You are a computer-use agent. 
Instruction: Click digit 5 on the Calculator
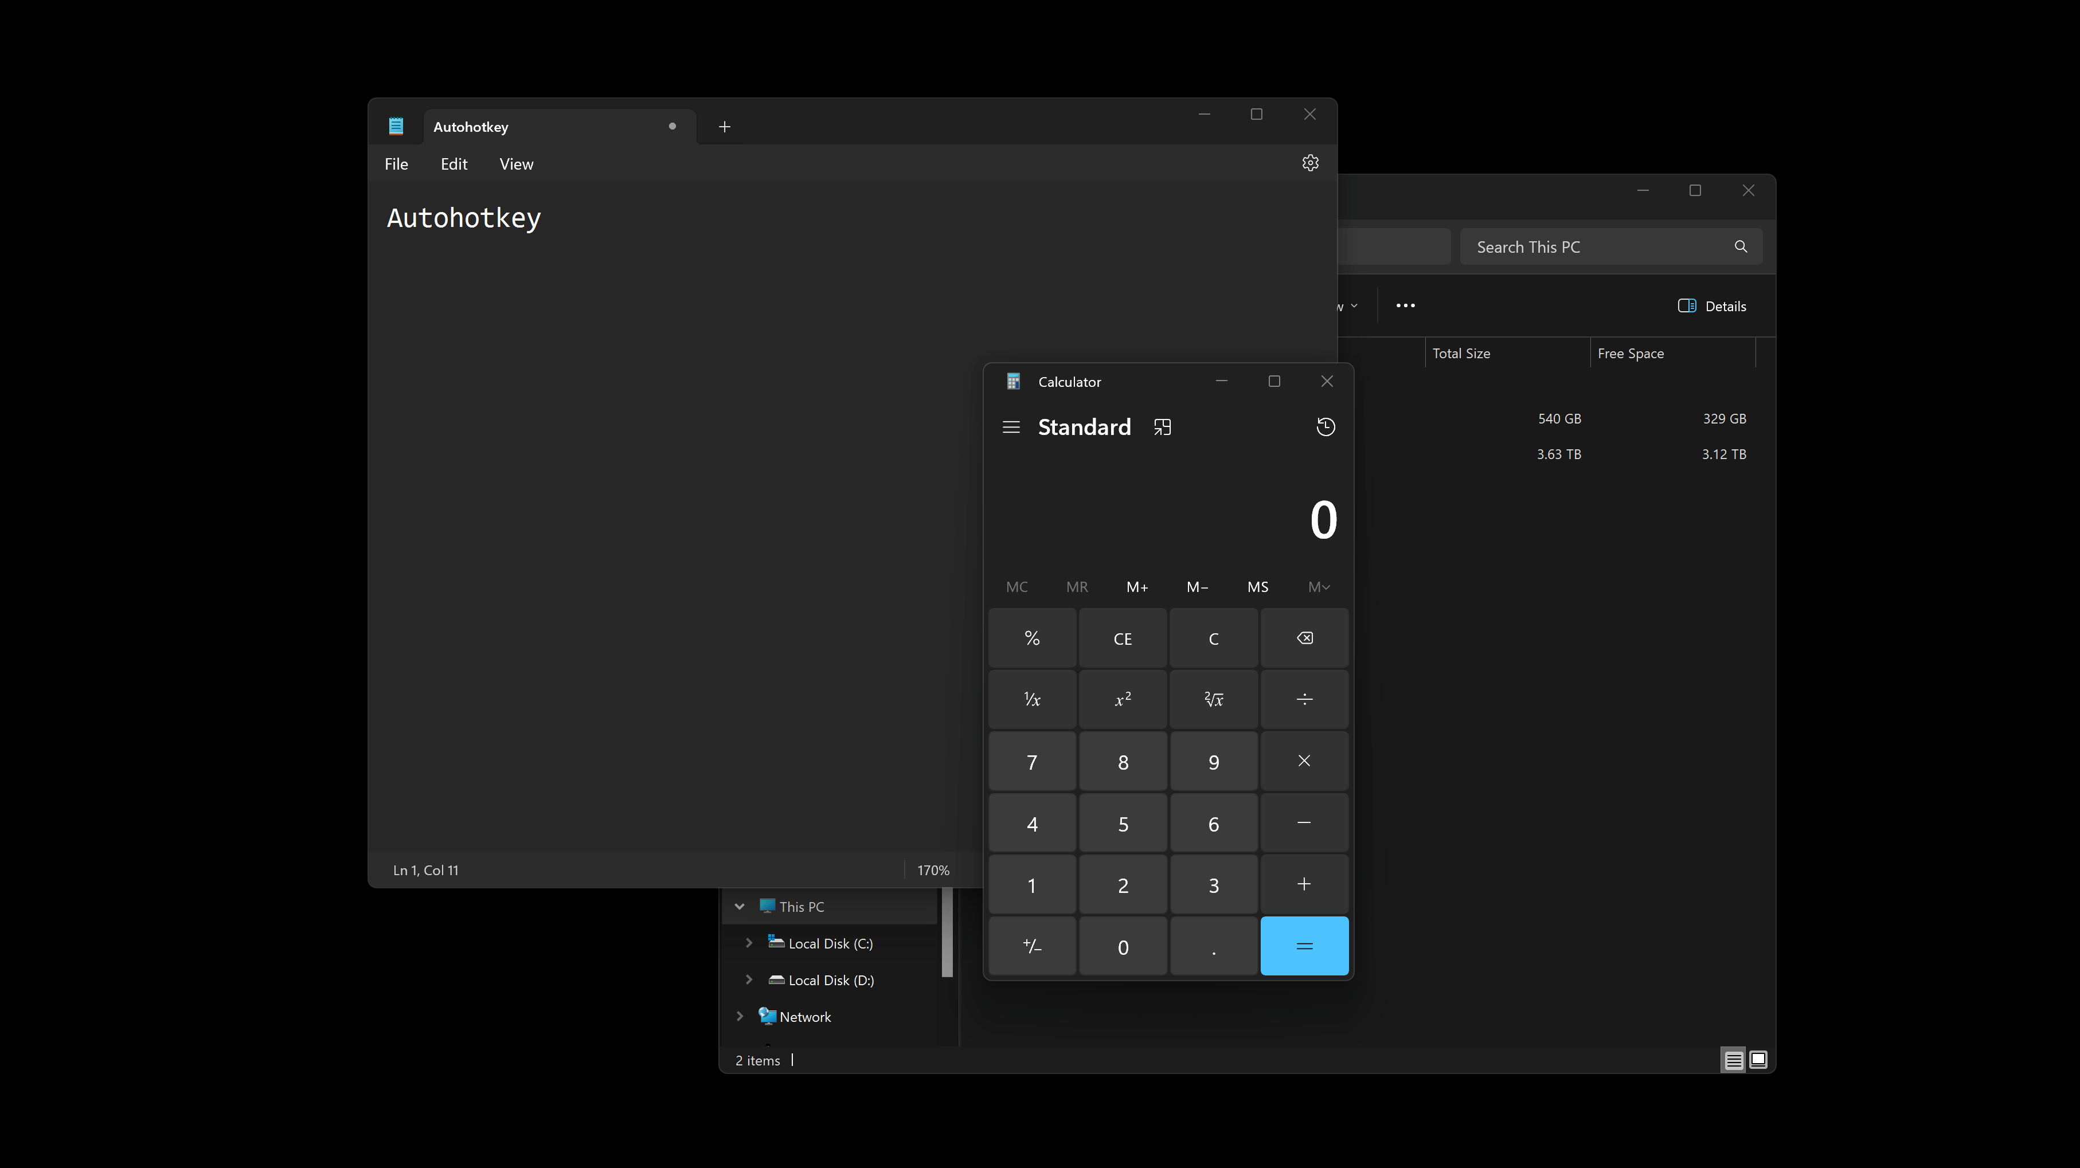tap(1123, 824)
